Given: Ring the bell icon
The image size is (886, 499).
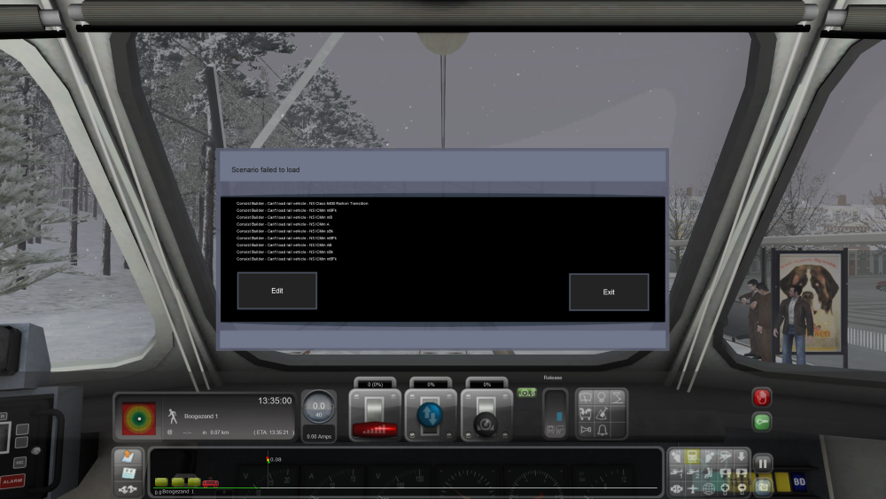Looking at the screenshot, I should (x=602, y=430).
